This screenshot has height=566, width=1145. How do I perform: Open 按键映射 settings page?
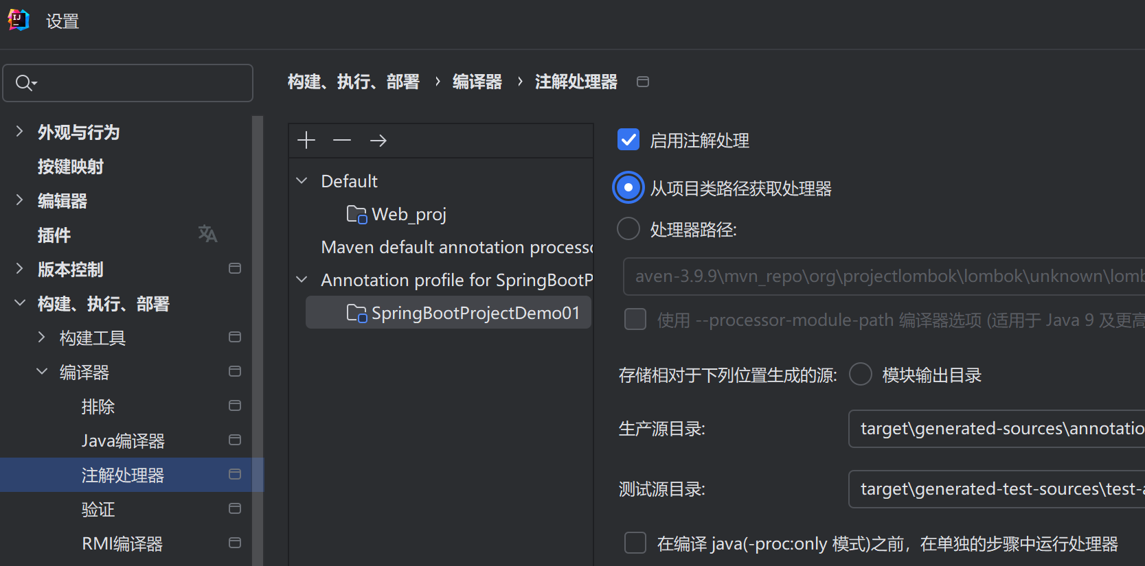(x=71, y=167)
